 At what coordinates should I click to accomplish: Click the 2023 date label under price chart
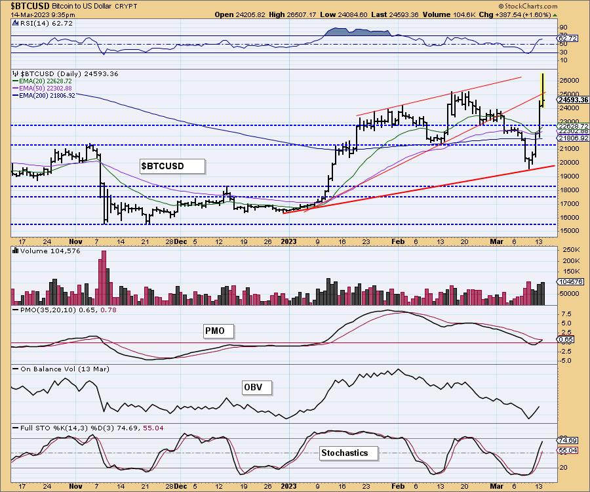[x=288, y=241]
